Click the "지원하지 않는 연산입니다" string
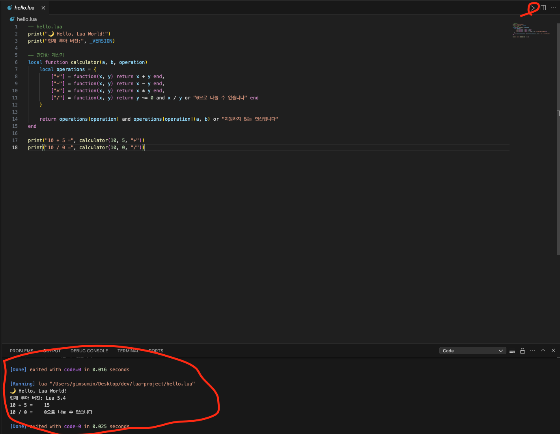 click(250, 119)
